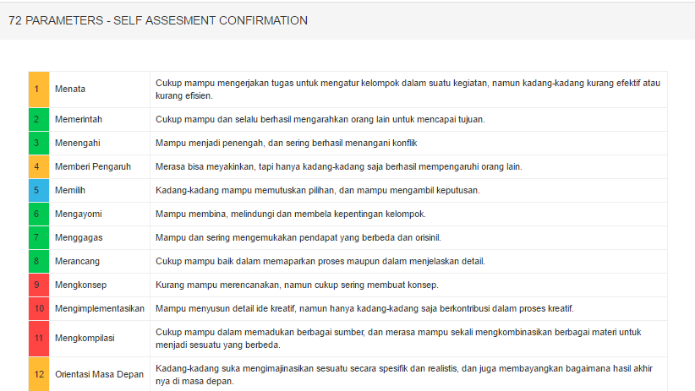Click the green number 8 cell
The height and width of the screenshot is (391, 695).
click(39, 261)
